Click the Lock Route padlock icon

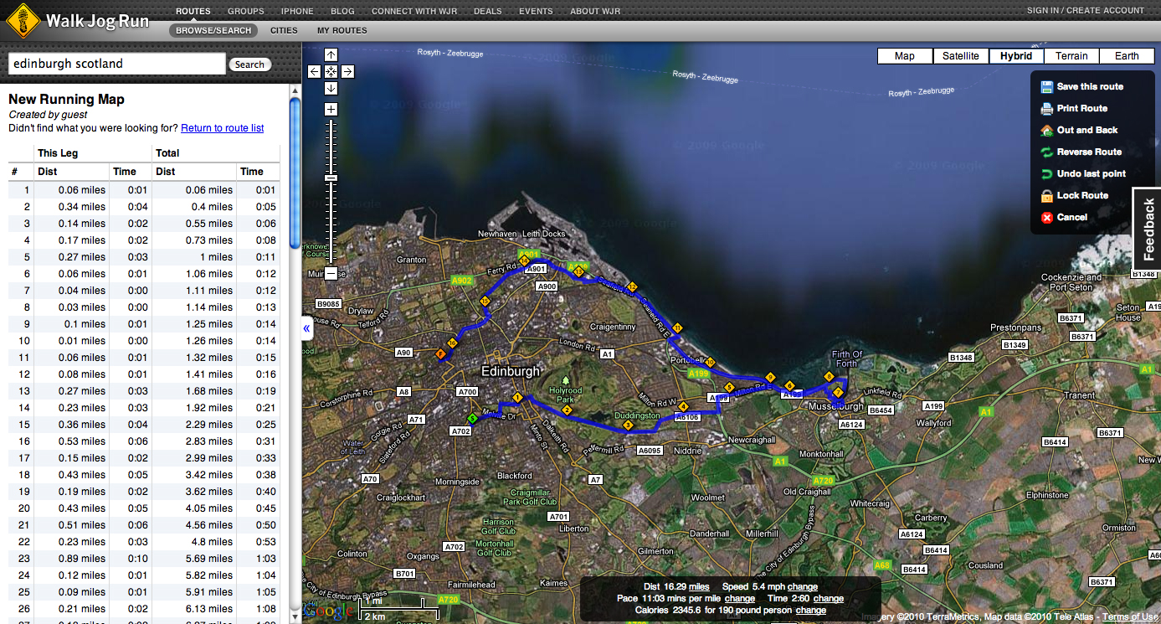tap(1046, 196)
